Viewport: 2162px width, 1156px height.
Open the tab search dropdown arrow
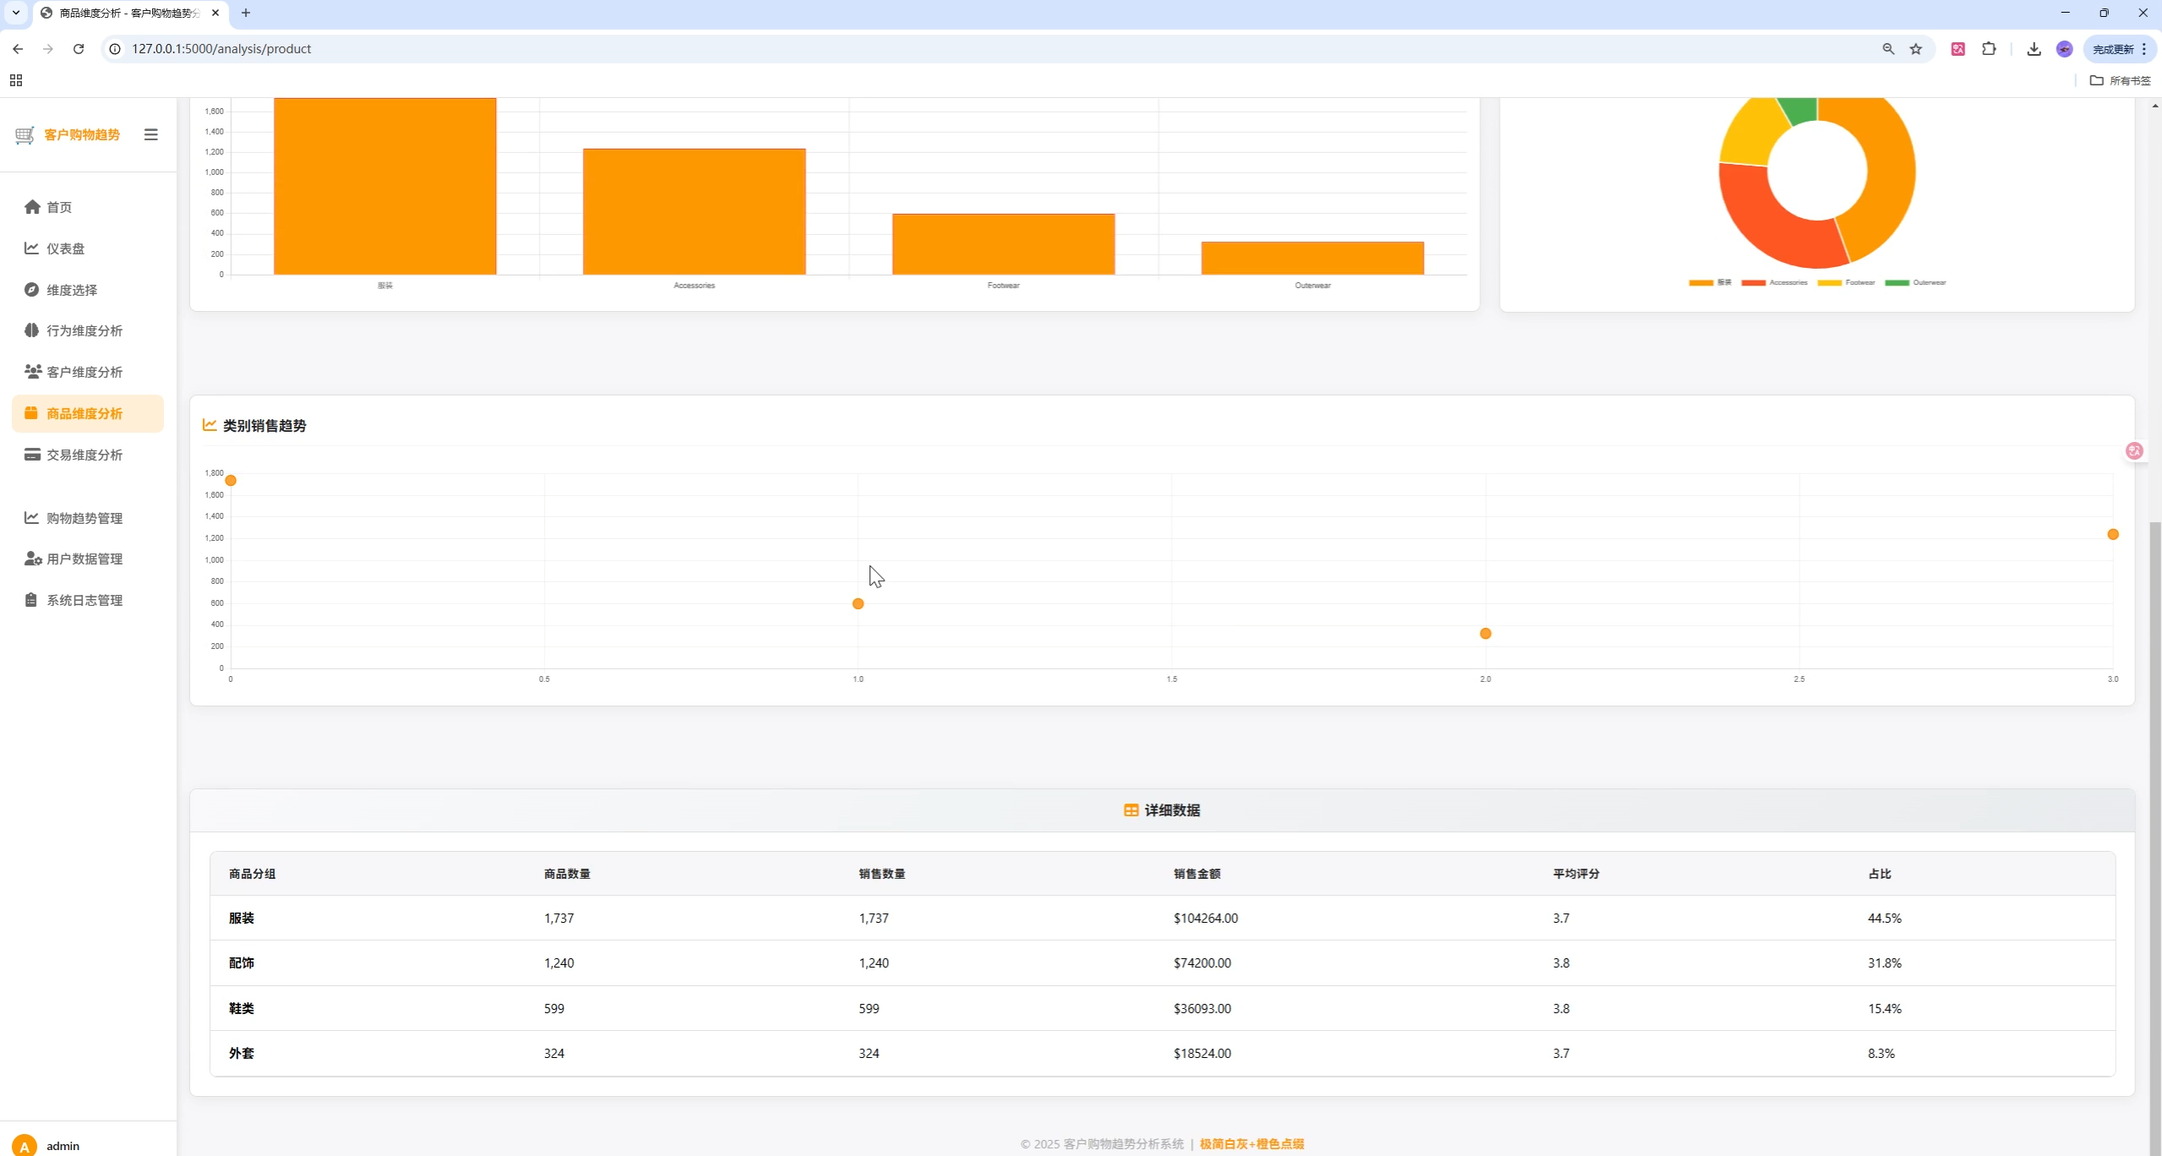(16, 13)
